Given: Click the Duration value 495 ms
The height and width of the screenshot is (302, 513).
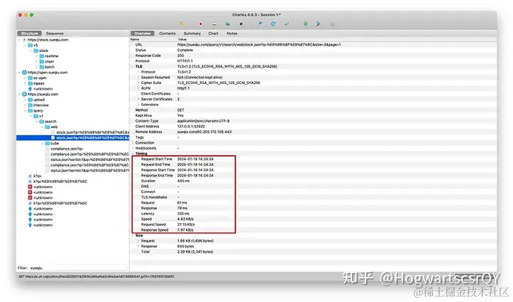Looking at the screenshot, I should pyautogui.click(x=183, y=181).
